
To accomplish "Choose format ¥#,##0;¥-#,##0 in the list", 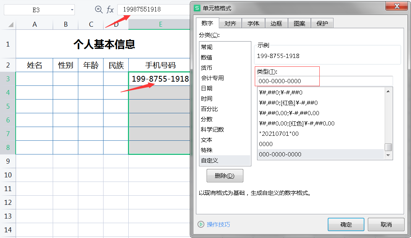I will 321,92.
